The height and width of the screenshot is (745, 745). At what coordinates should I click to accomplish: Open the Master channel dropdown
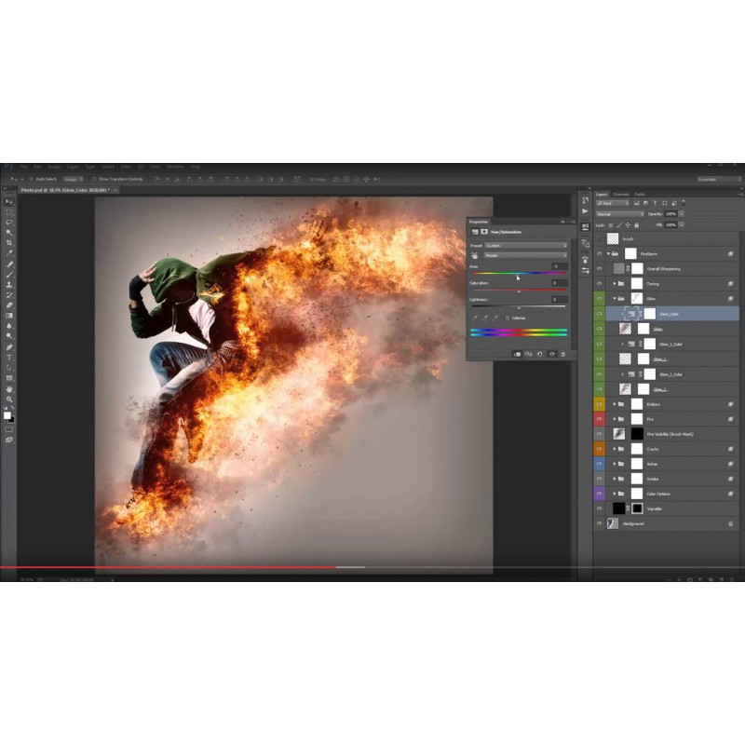click(x=525, y=255)
